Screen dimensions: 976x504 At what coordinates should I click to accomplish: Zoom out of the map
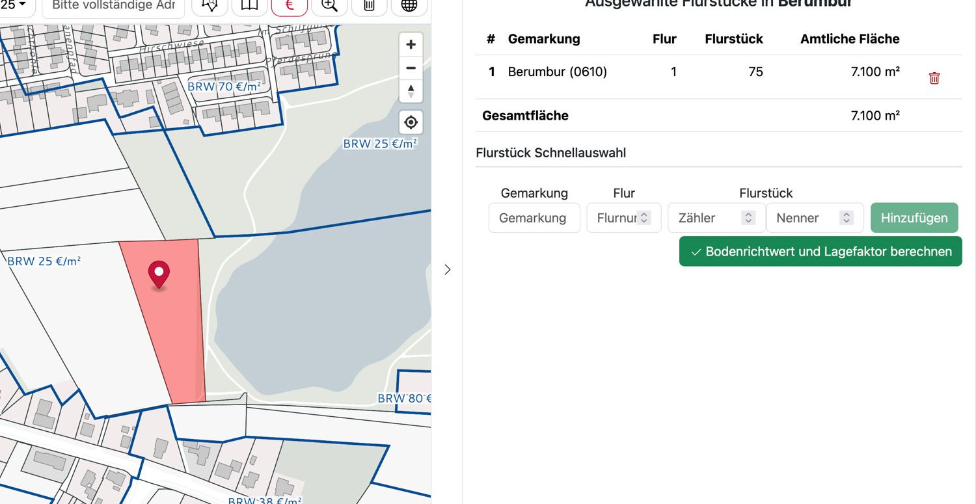(411, 68)
